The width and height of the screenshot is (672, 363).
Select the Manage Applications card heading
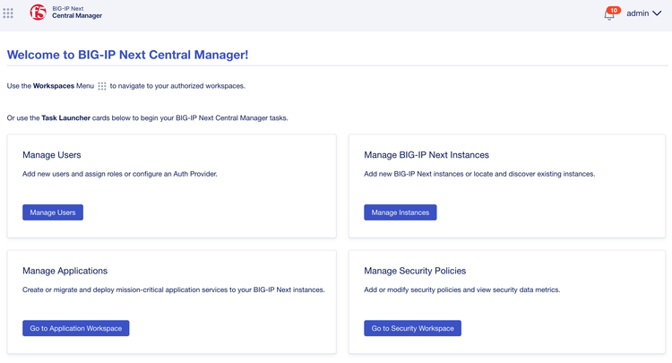65,271
